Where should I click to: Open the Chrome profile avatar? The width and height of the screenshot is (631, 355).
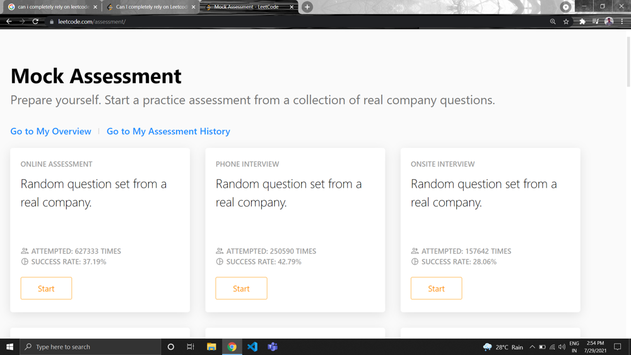pyautogui.click(x=609, y=21)
